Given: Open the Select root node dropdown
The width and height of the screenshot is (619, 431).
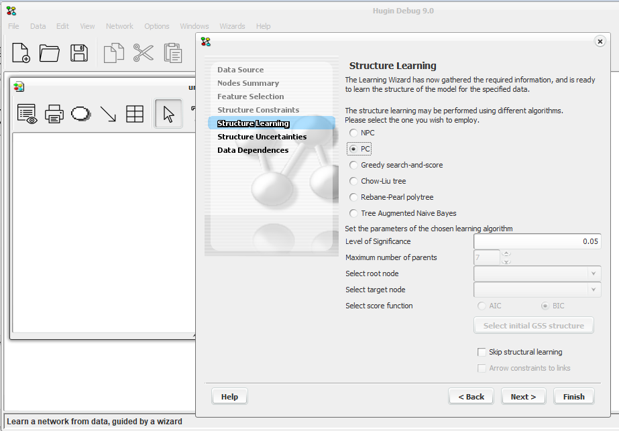Looking at the screenshot, I should coord(593,273).
